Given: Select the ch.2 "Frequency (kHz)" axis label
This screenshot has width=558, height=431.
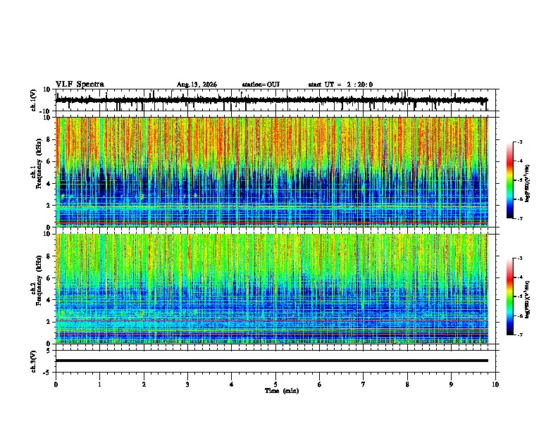Looking at the screenshot, I should coord(39,280).
